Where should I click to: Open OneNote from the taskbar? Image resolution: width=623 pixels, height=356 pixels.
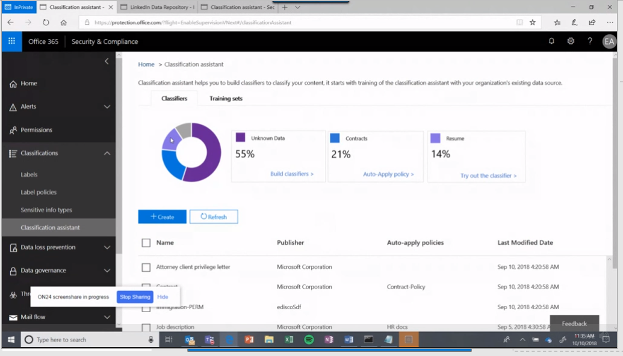pyautogui.click(x=329, y=340)
